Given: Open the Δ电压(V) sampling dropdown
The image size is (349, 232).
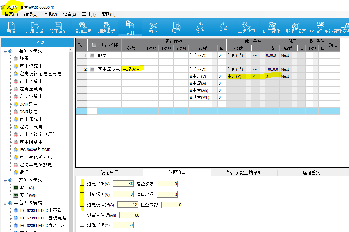Looking at the screenshot, I should tap(215, 76).
